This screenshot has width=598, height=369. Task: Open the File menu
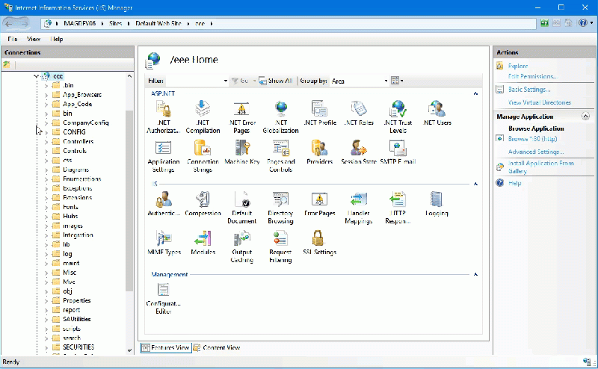tap(13, 39)
